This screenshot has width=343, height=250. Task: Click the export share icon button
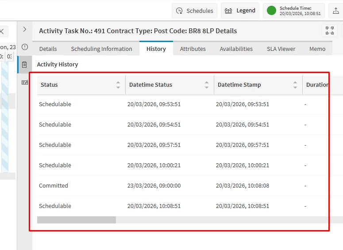(x=336, y=11)
